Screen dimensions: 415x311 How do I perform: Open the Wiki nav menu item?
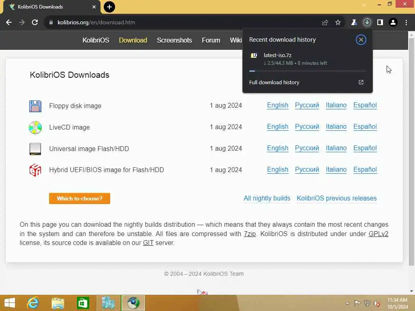click(236, 40)
